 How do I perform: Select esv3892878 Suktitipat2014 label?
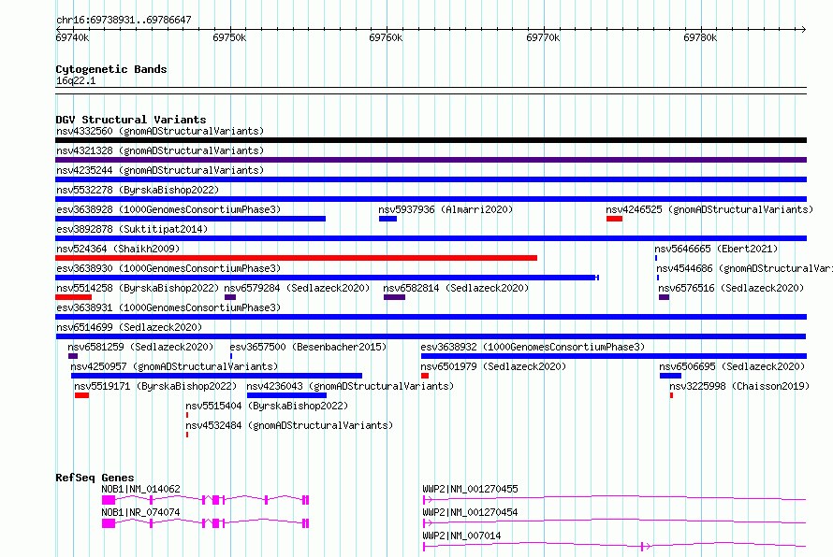coord(132,229)
